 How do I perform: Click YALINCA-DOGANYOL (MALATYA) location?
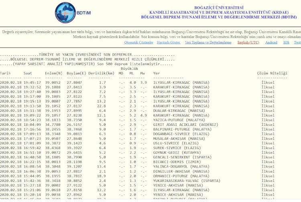(x=181, y=167)
